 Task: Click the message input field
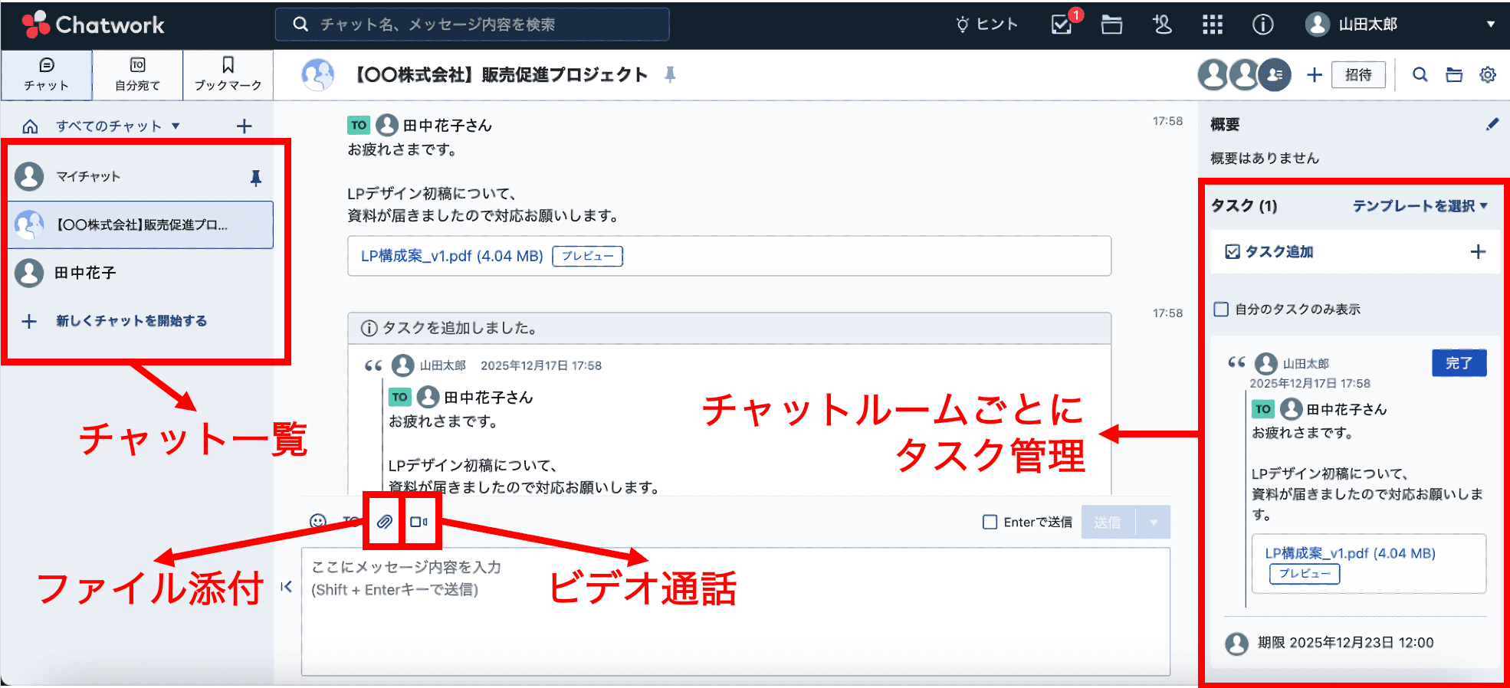coord(736,611)
